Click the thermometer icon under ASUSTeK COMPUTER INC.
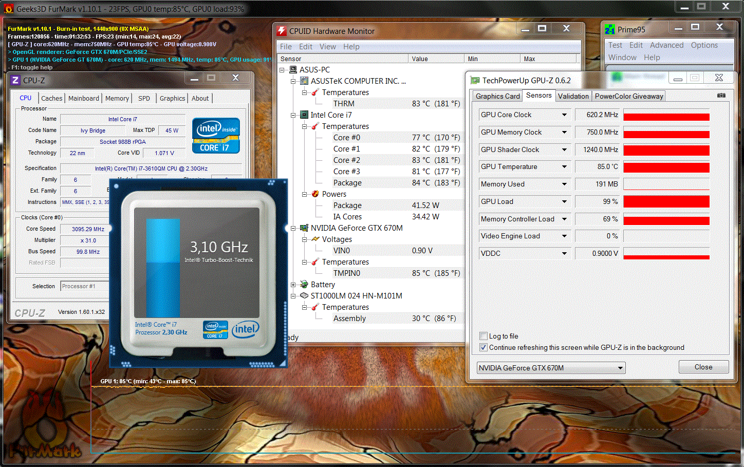 click(315, 92)
